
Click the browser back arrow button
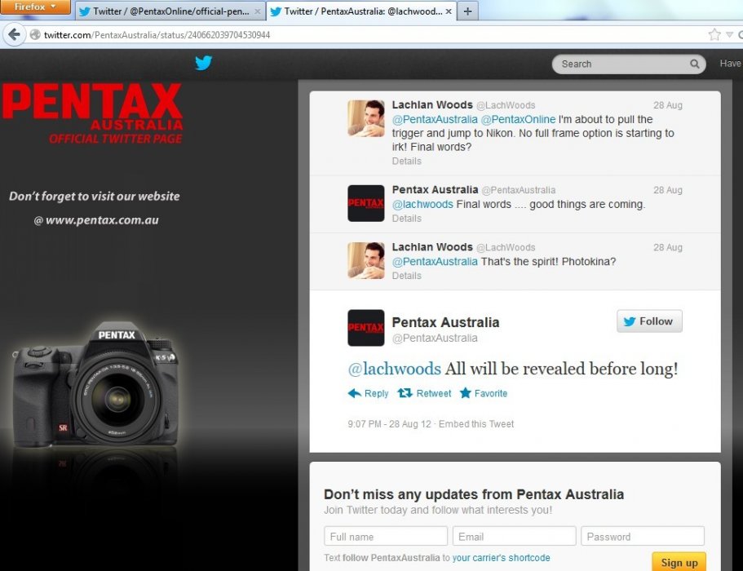14,35
